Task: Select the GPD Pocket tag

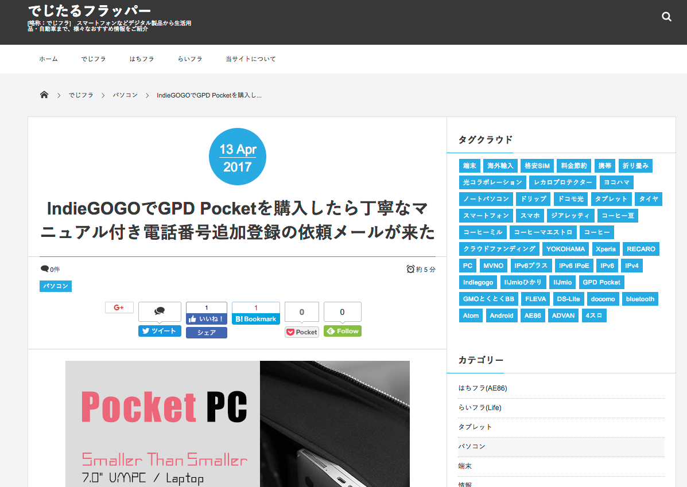Action: [x=601, y=282]
